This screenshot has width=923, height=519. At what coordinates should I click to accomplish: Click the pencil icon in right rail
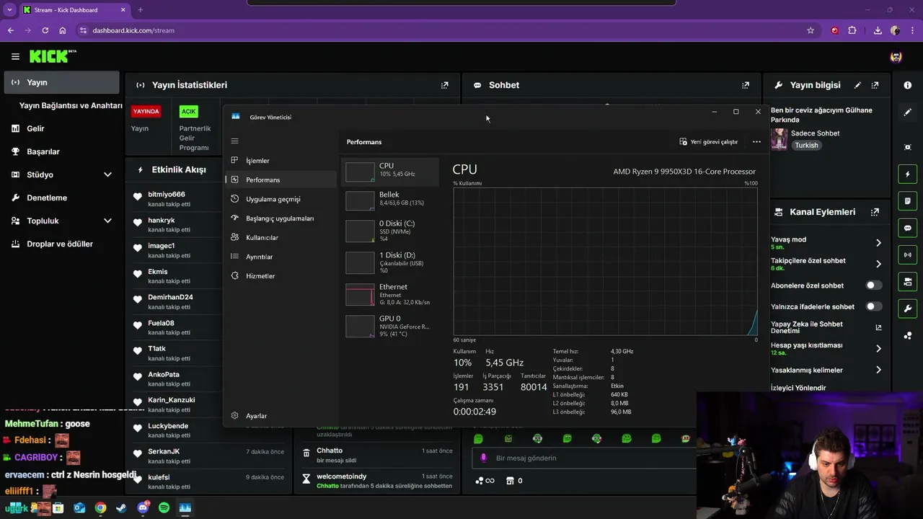click(908, 112)
